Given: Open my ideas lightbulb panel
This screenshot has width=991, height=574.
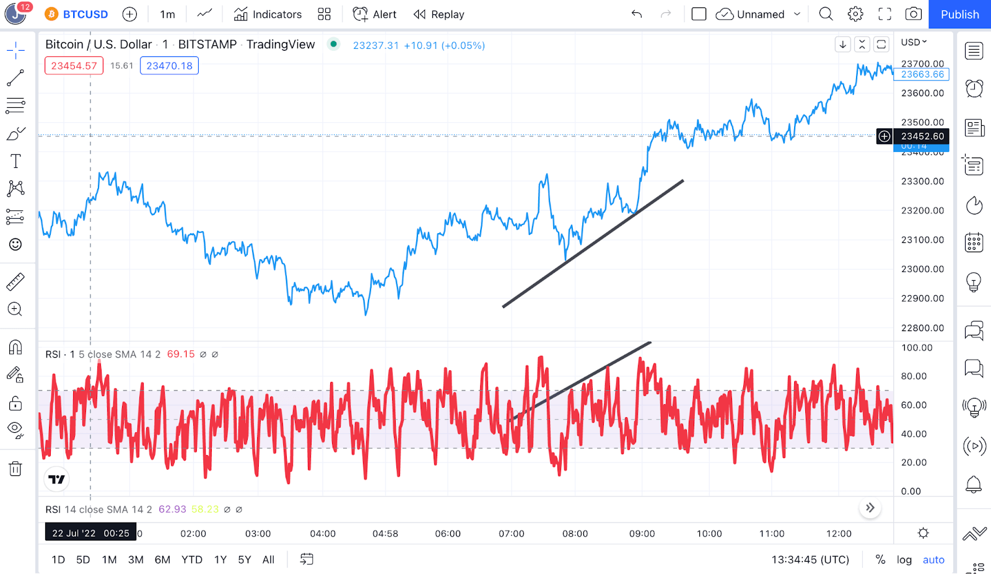Looking at the screenshot, I should click(x=974, y=282).
